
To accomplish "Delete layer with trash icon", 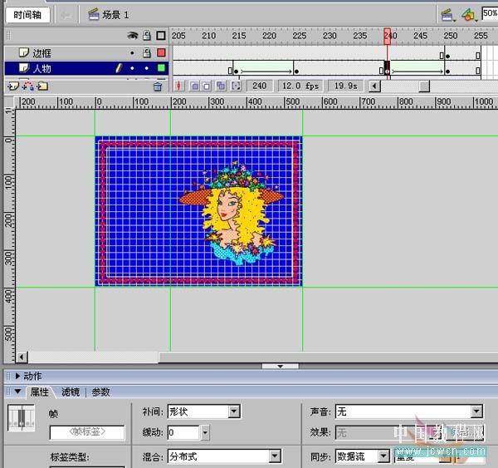I will pyautogui.click(x=158, y=86).
